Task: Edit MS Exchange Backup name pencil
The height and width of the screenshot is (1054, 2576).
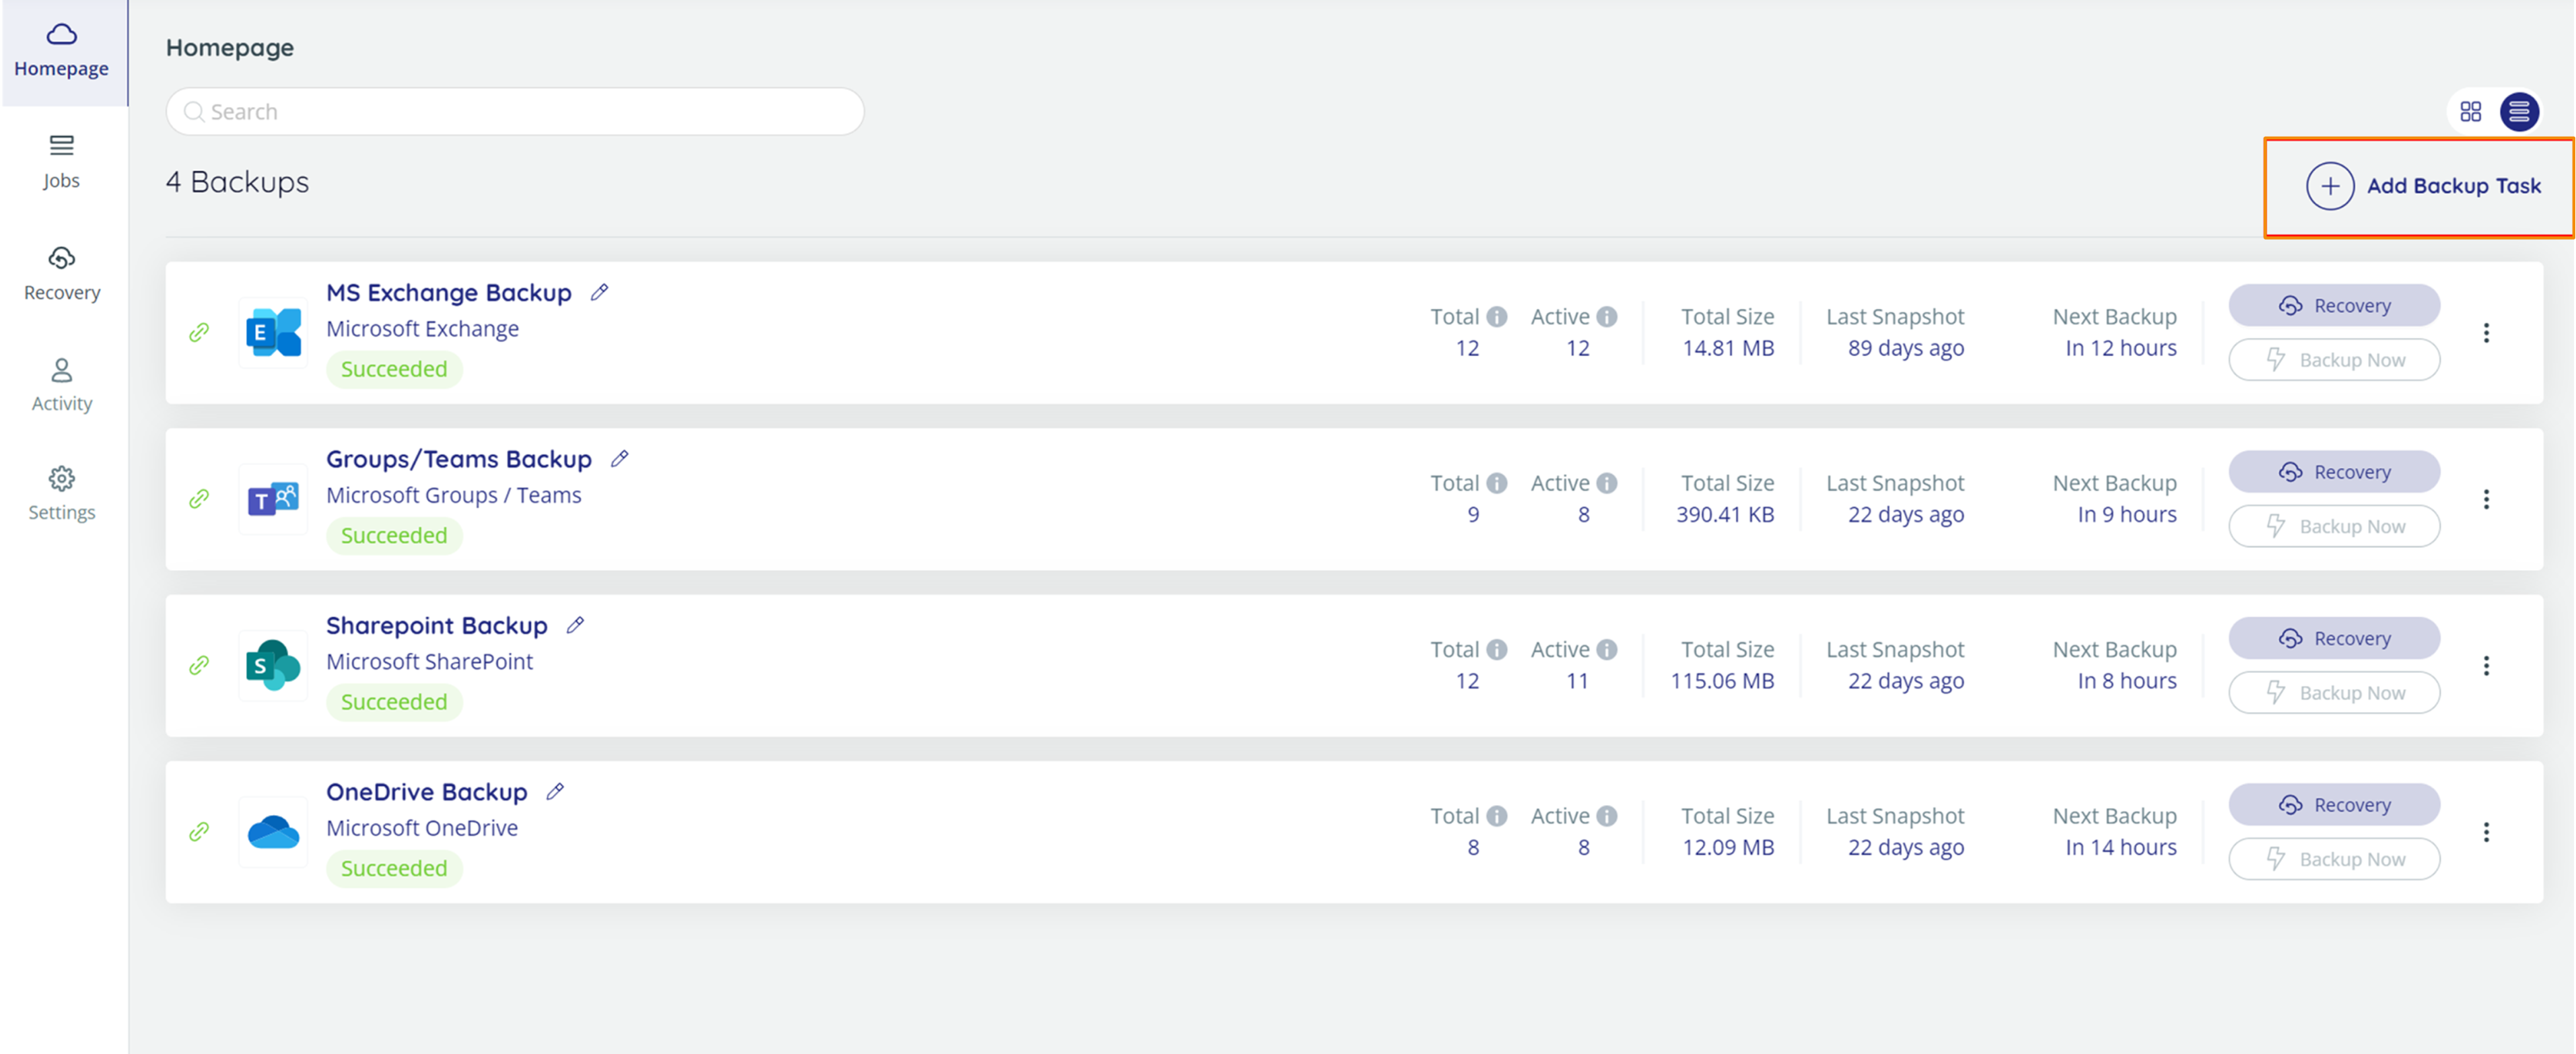Action: pyautogui.click(x=599, y=292)
